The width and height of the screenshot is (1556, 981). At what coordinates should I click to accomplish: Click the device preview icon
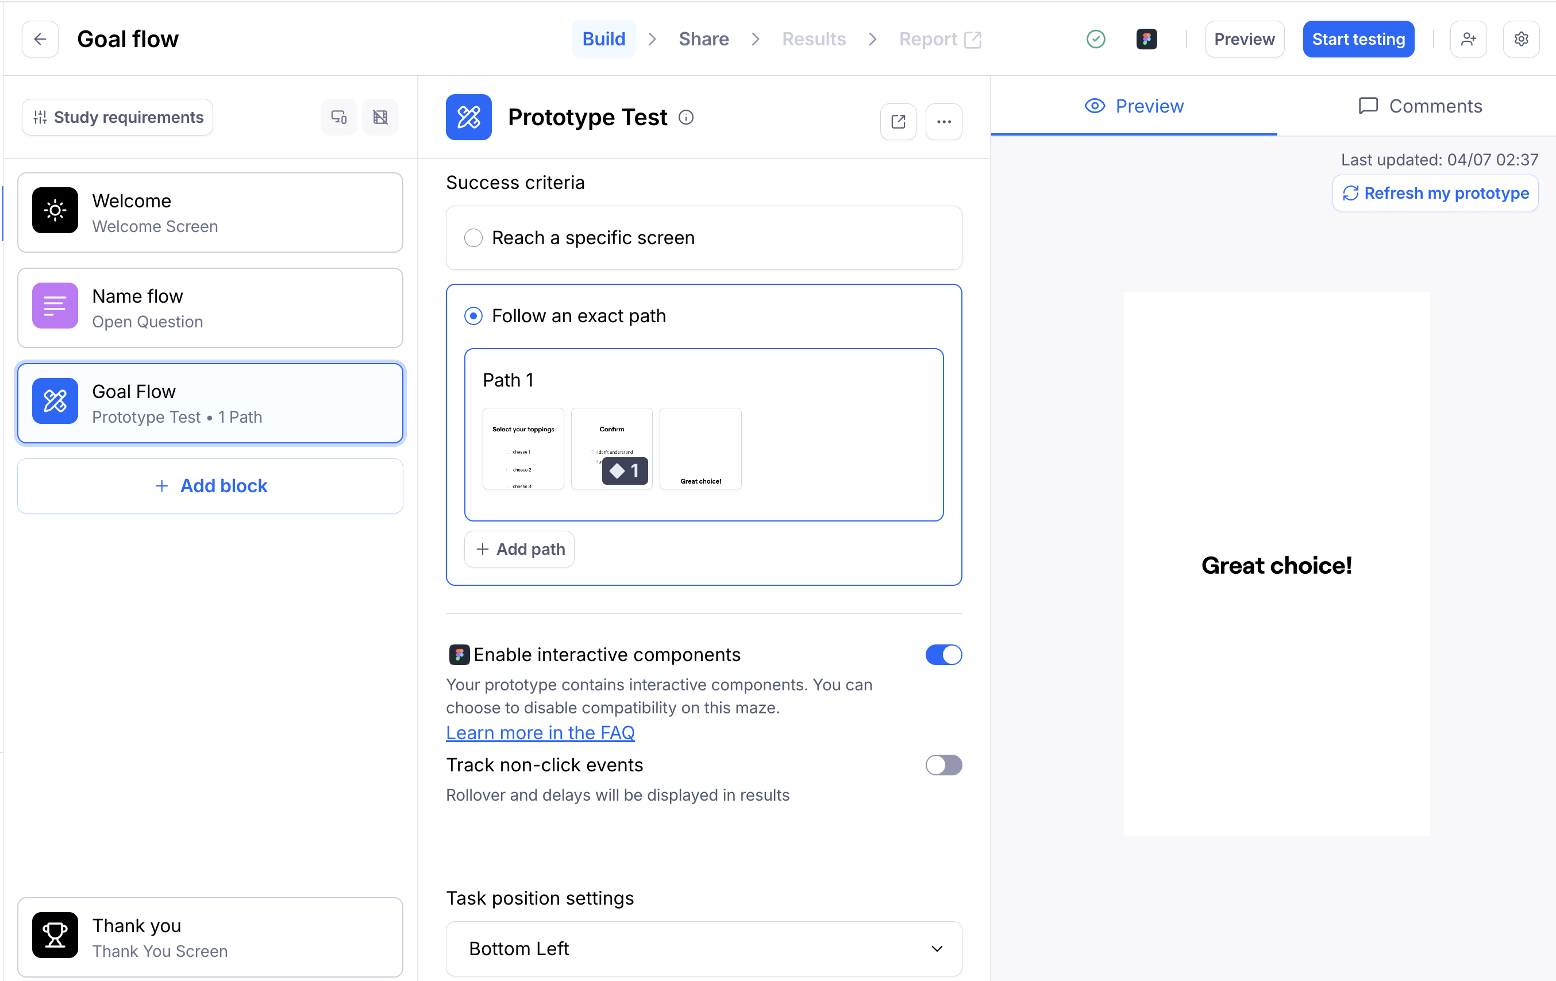pos(338,117)
